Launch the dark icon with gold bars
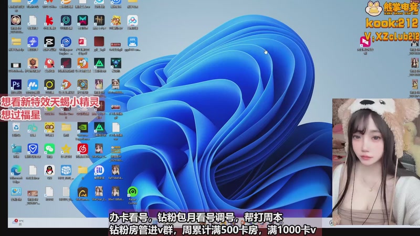420x236 pixels. click(x=99, y=20)
